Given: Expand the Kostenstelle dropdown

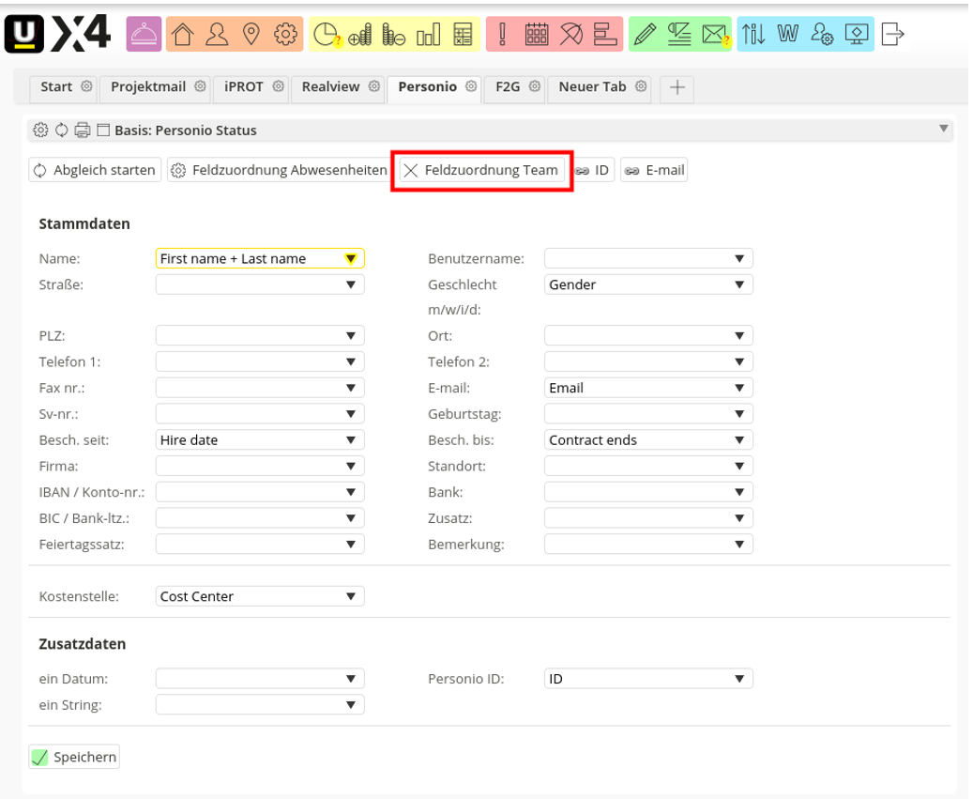Looking at the screenshot, I should coord(260,596).
